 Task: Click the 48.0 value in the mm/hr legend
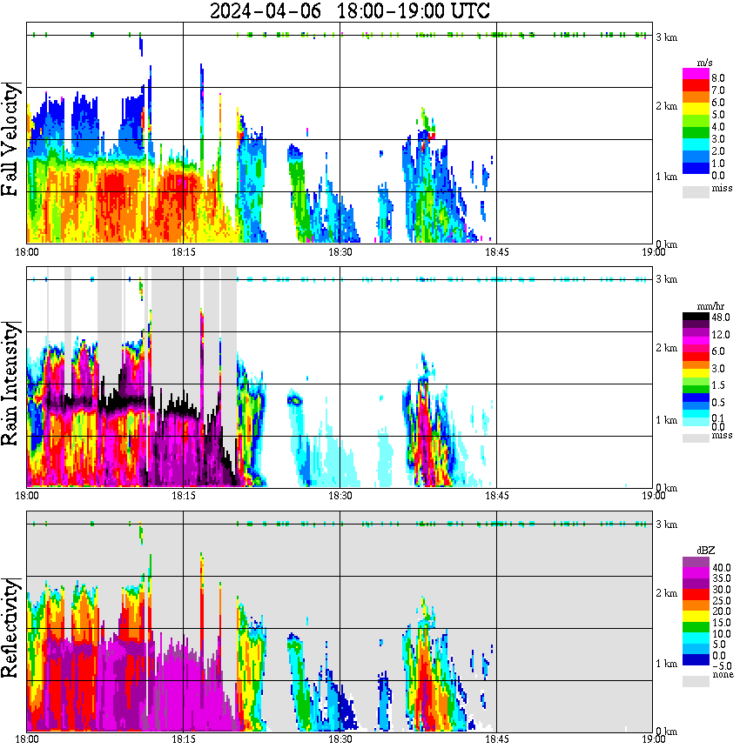(x=720, y=317)
